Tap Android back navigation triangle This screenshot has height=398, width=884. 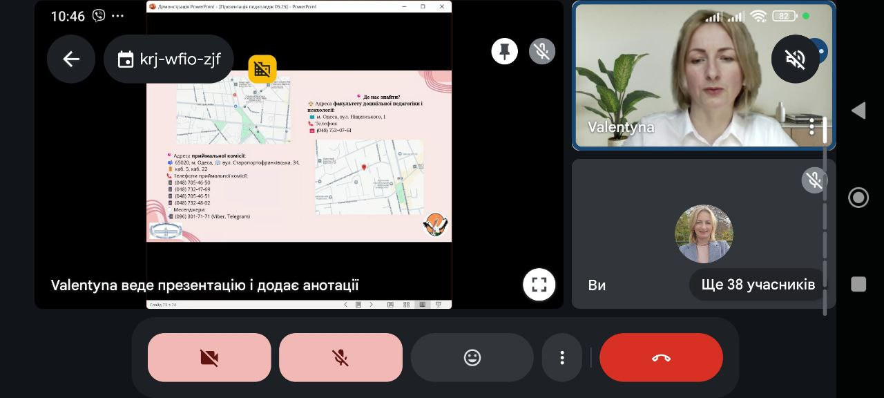[858, 111]
